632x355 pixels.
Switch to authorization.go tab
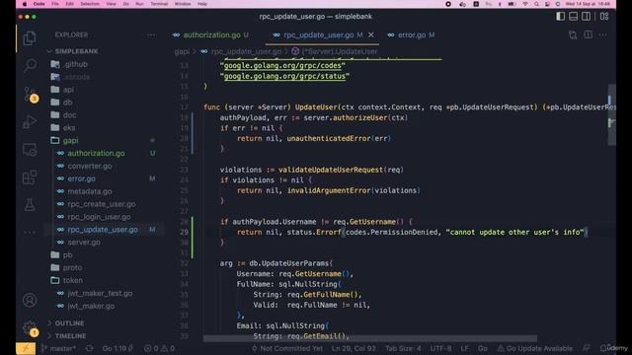tap(211, 35)
